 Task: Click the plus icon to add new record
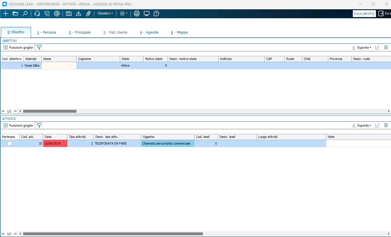click(x=5, y=14)
